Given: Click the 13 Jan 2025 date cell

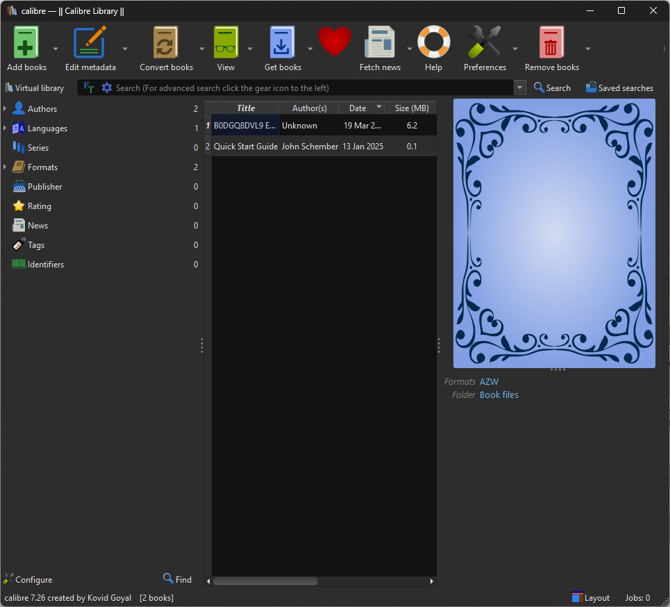Looking at the screenshot, I should click(362, 146).
